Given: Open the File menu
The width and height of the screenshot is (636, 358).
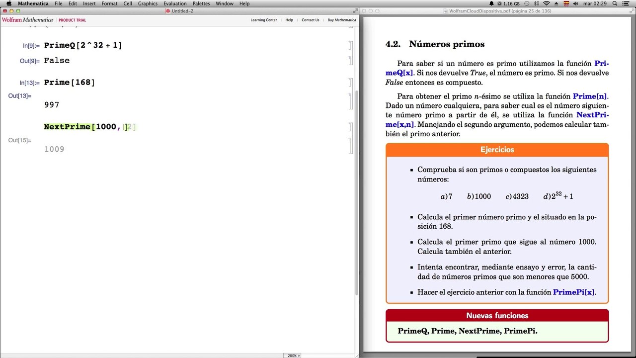Looking at the screenshot, I should pyautogui.click(x=59, y=3).
